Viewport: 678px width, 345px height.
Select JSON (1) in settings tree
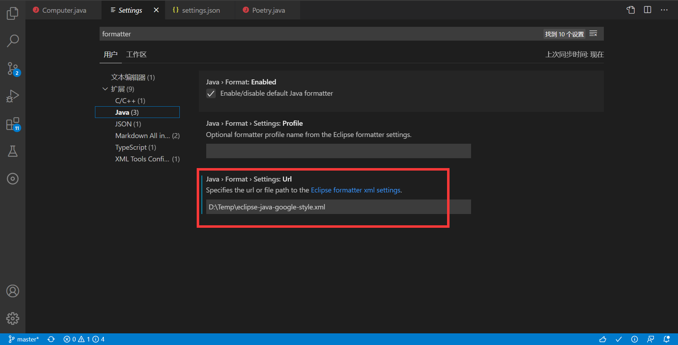click(128, 124)
